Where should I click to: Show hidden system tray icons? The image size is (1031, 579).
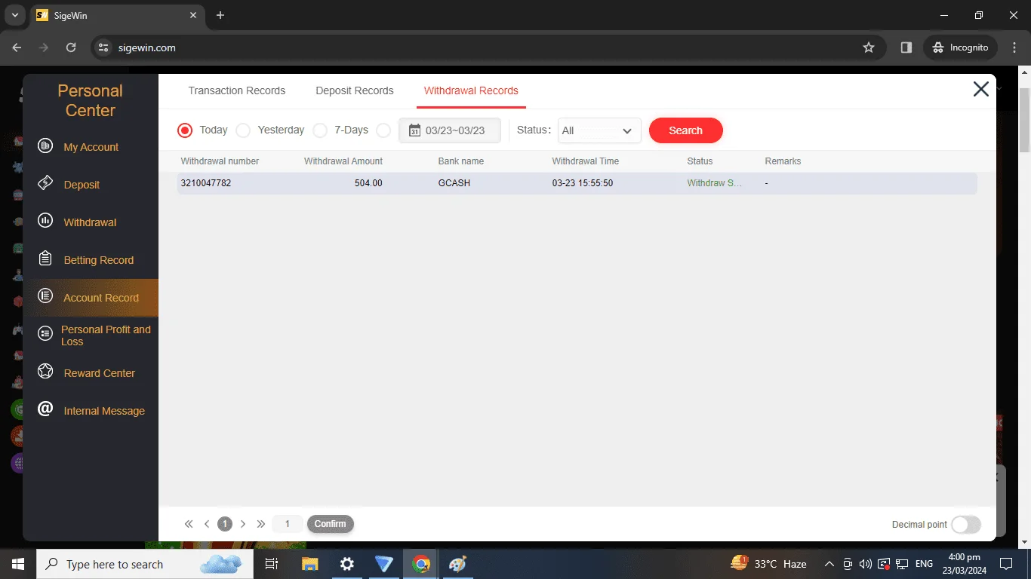point(829,564)
